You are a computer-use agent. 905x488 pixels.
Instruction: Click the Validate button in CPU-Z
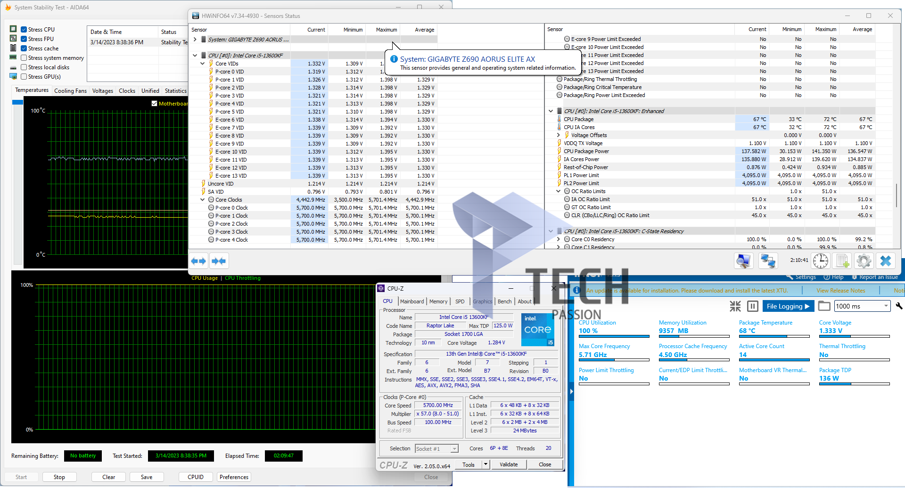tap(508, 464)
